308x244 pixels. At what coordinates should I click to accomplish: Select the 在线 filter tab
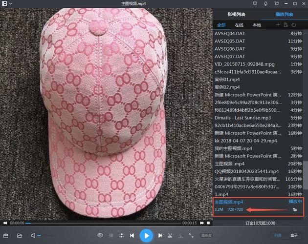click(x=239, y=25)
